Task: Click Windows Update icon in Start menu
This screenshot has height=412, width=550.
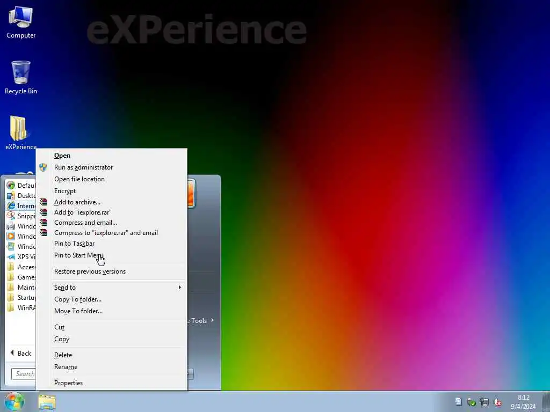Action: click(x=11, y=246)
